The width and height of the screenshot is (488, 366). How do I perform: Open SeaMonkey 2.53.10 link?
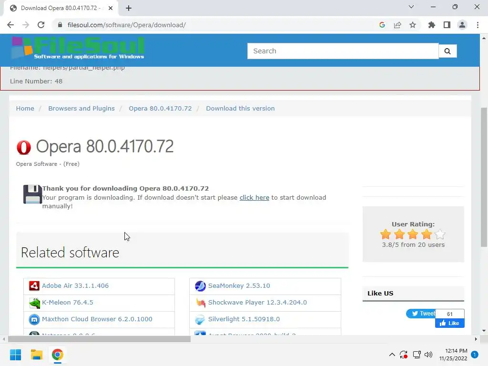pos(239,286)
